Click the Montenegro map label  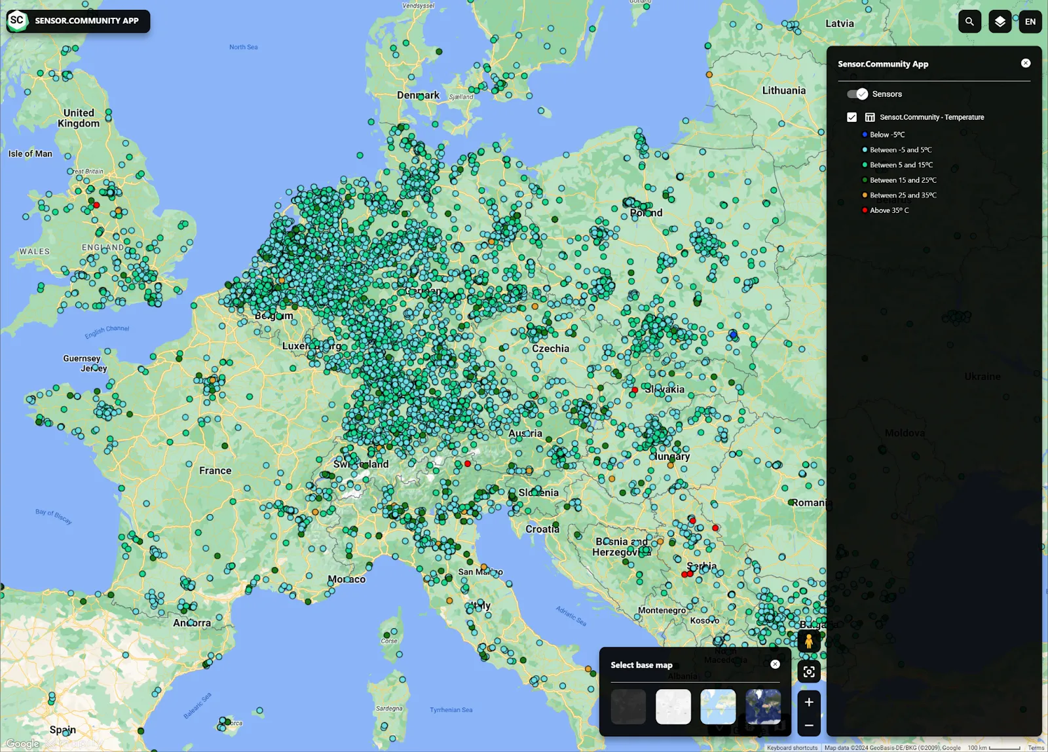[662, 611]
